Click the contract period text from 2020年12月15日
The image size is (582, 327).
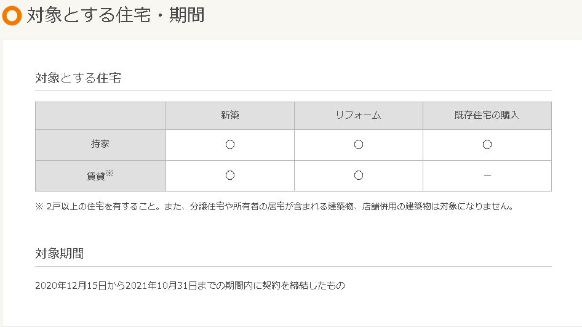point(190,285)
